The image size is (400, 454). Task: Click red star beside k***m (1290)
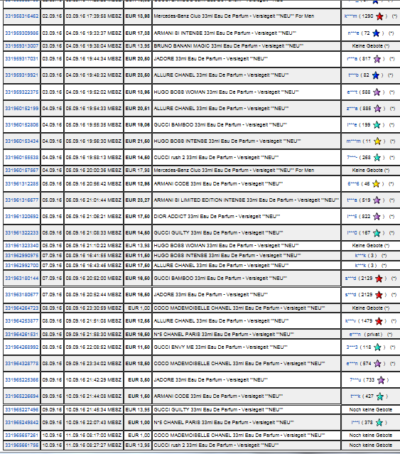click(379, 16)
